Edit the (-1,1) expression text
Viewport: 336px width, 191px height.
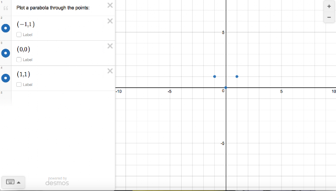tap(26, 25)
